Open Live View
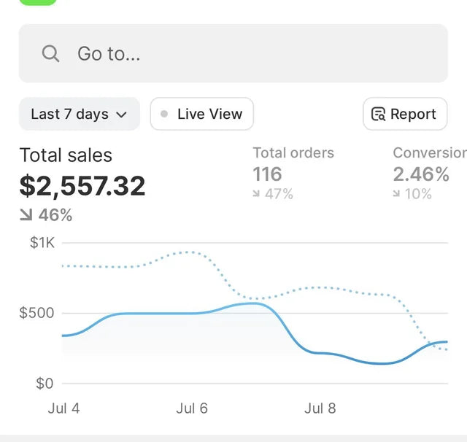This screenshot has width=467, height=442. pos(202,115)
